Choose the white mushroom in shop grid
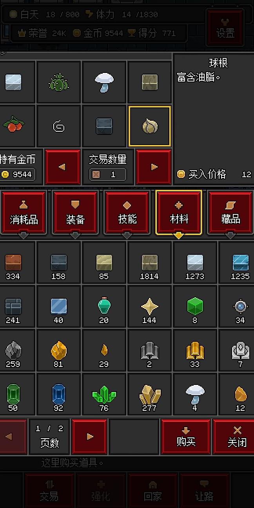254x508 pixels. coord(104,82)
